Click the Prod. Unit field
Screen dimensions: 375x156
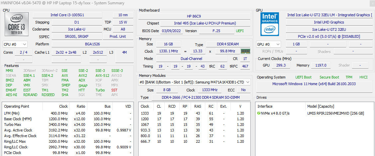tap(118, 36)
